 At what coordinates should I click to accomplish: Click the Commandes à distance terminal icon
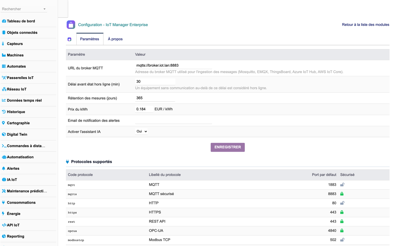tap(4, 146)
